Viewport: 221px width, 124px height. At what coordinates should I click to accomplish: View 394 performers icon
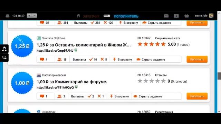pyautogui.click(x=60, y=22)
